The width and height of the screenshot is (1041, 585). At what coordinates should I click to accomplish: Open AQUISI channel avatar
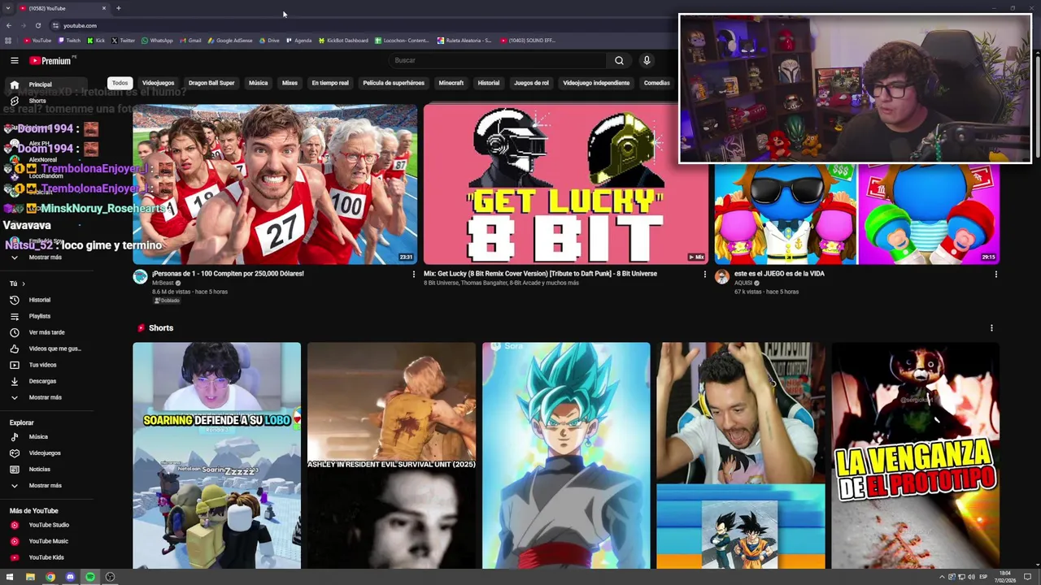pos(721,277)
